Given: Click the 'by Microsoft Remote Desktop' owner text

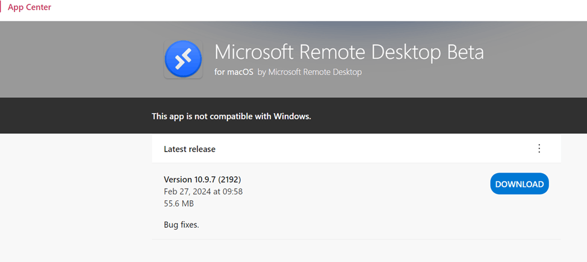Looking at the screenshot, I should [309, 72].
